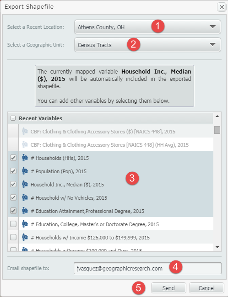Uncheck Education Attainment, Professional Degree checkbox
228x297 pixels.
click(13, 211)
